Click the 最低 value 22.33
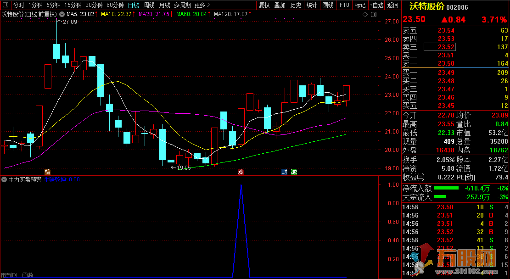 446,133
